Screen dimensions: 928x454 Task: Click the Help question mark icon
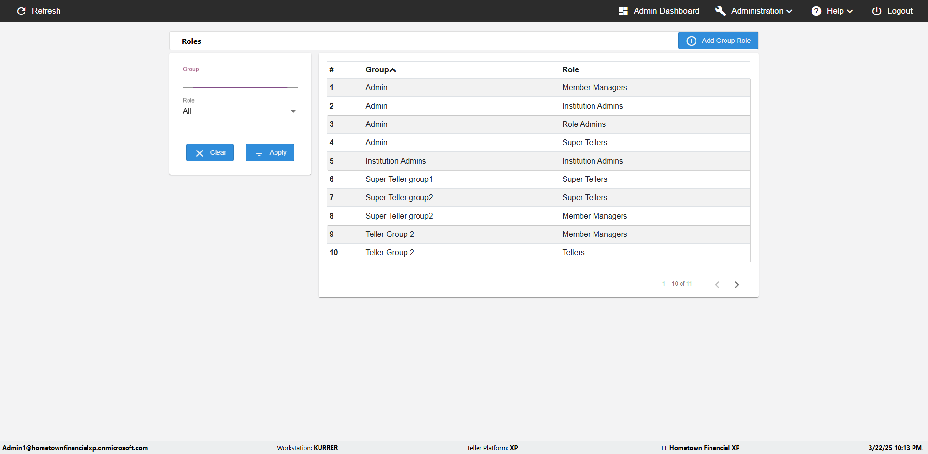(816, 11)
